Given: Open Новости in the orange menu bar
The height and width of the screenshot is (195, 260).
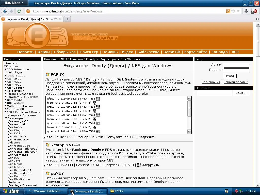Looking at the screenshot, I should pyautogui.click(x=25, y=52).
